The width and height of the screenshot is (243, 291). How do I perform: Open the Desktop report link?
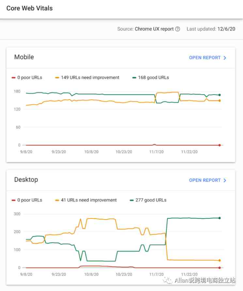[205, 180]
